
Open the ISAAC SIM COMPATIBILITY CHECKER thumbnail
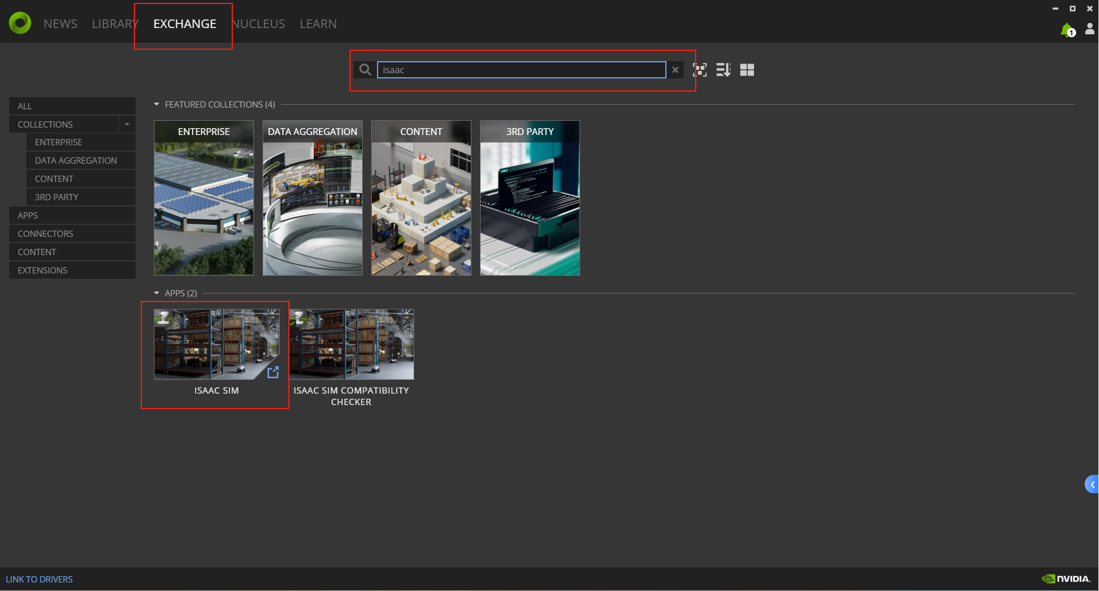tap(351, 344)
